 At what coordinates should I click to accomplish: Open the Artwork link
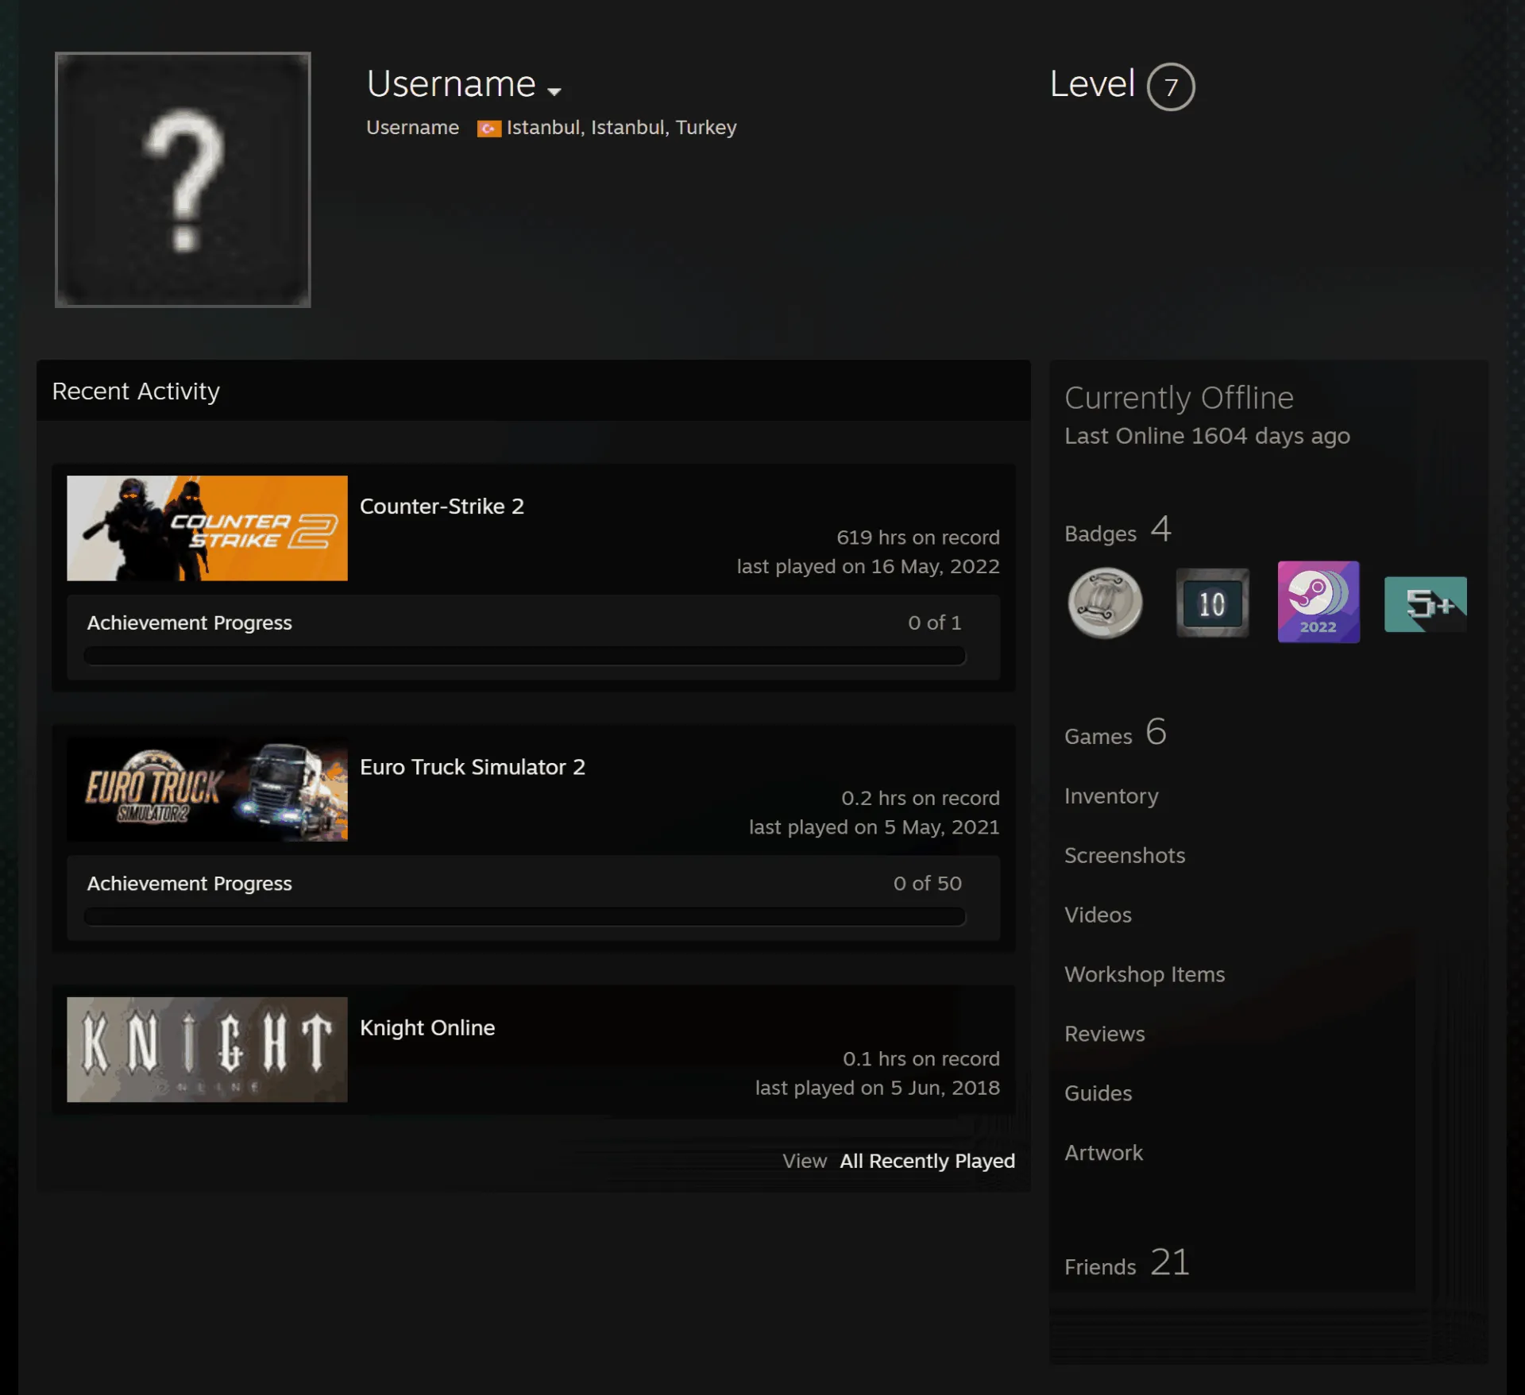click(1103, 1153)
